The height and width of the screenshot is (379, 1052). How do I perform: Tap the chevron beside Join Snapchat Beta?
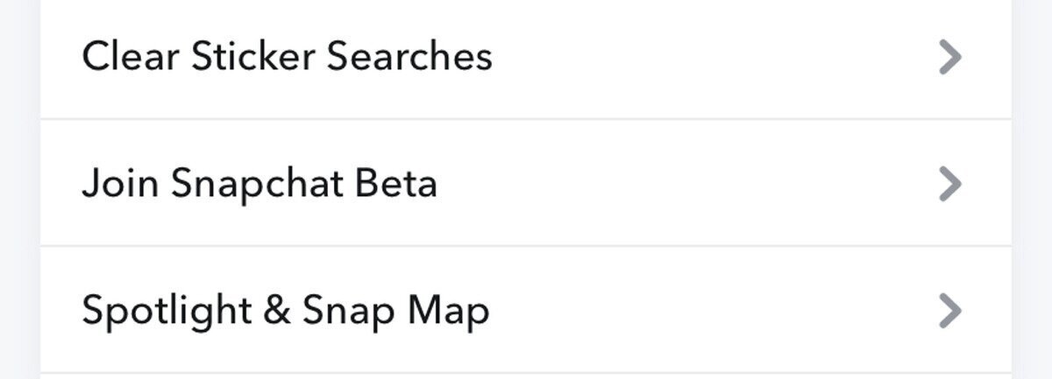[949, 184]
